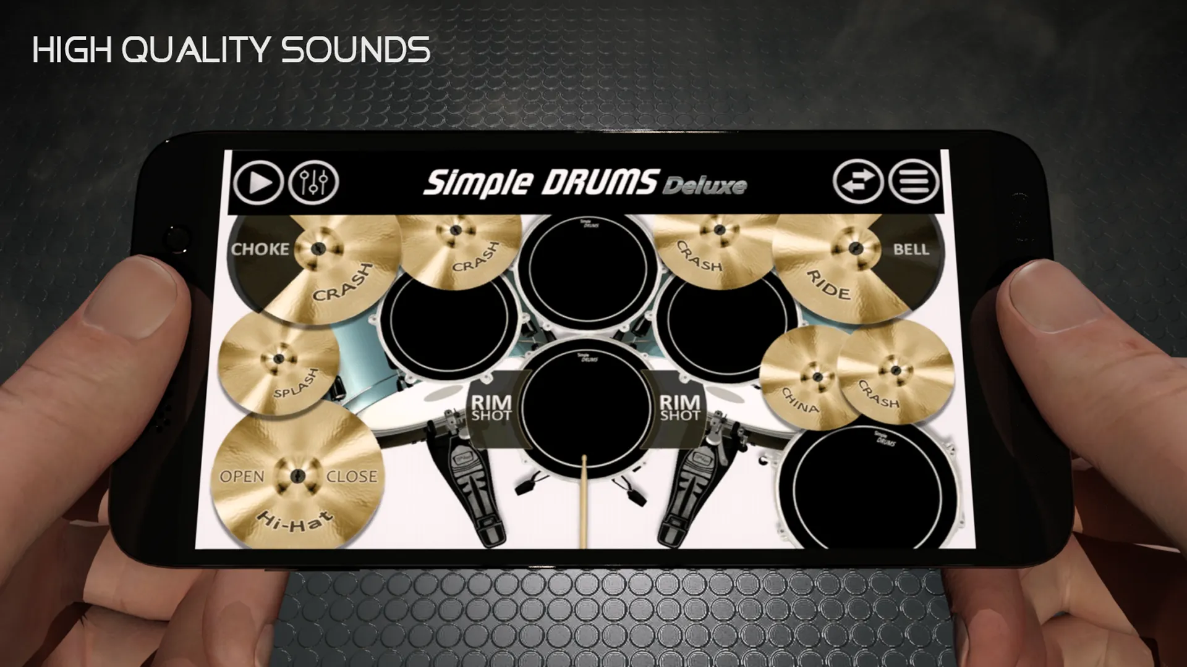Tap the swap/mirror layout icon

[x=857, y=181]
